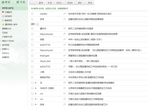Screen dimensions: 148x106
Task: Click the 全部设为已读 link
Action: (51, 9)
